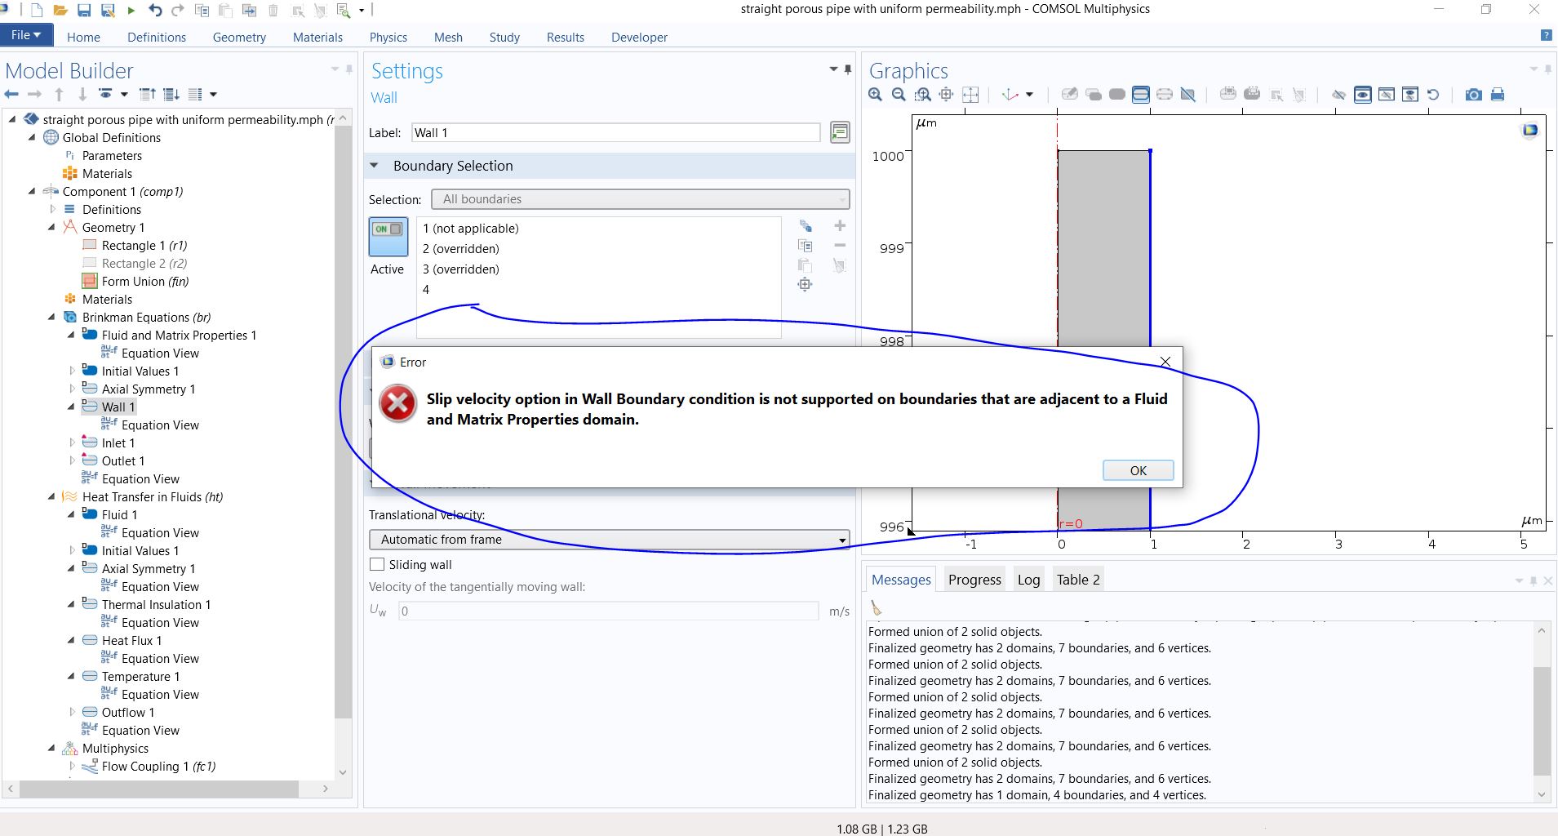
Task: Switch to the Progress tab
Action: [x=974, y=580]
